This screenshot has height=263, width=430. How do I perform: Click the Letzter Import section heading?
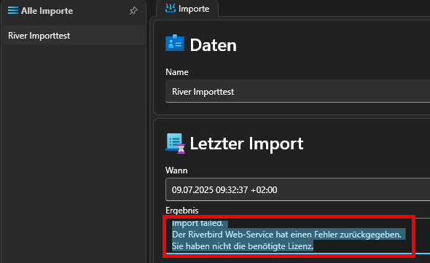246,144
